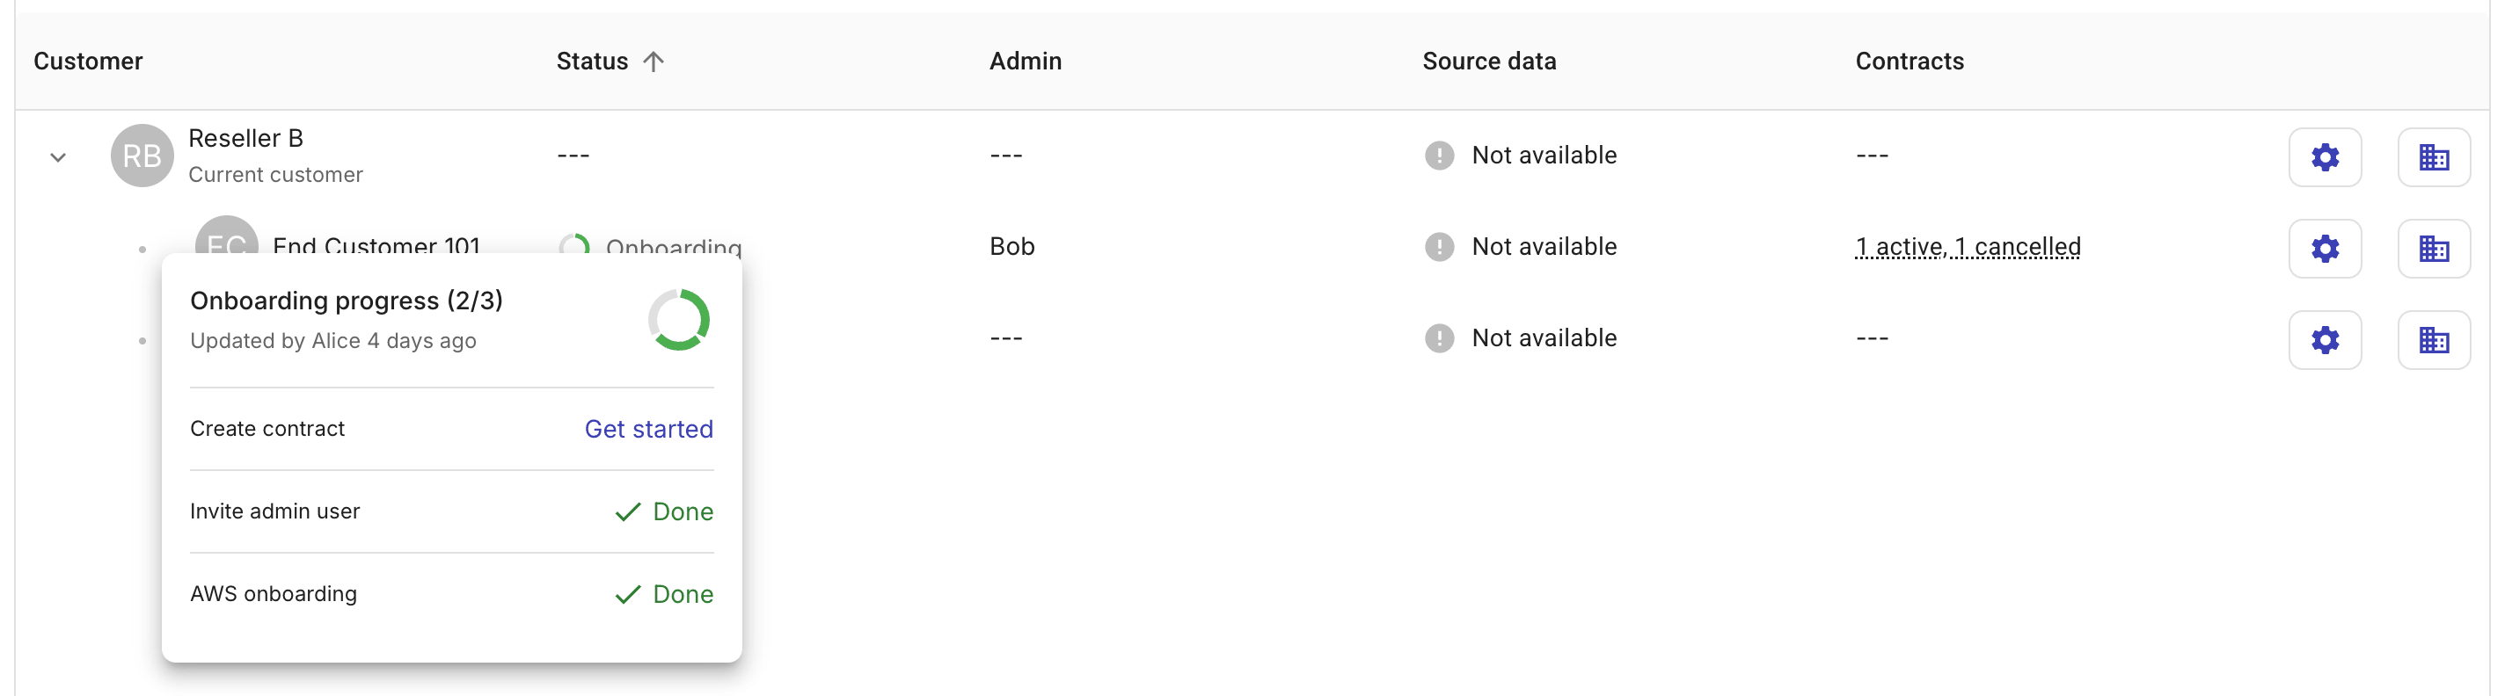
Task: Toggle the Done checkmark for Invite admin user
Action: tap(628, 511)
